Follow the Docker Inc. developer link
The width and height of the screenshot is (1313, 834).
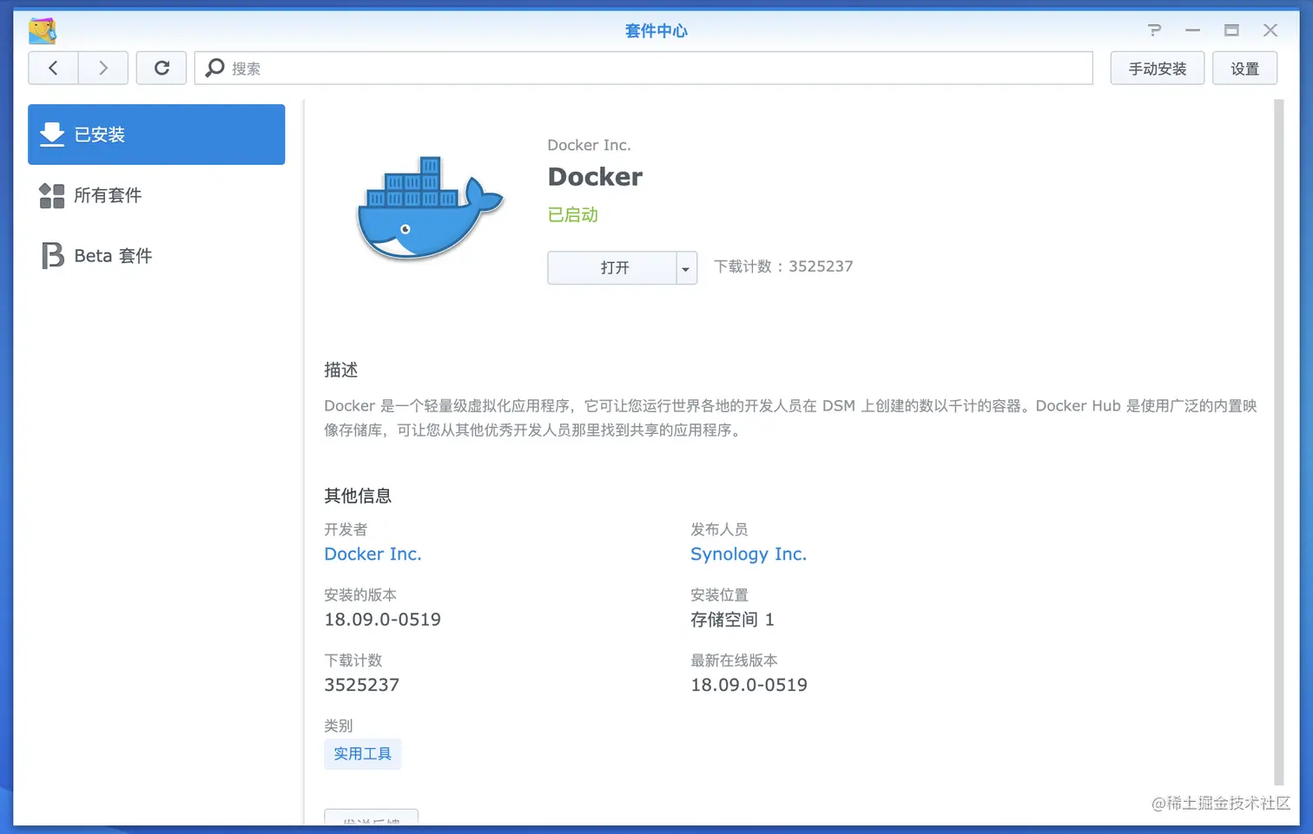[x=373, y=554]
